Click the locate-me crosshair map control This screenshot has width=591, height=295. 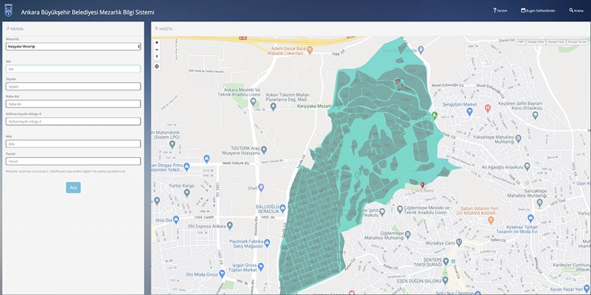click(x=157, y=66)
